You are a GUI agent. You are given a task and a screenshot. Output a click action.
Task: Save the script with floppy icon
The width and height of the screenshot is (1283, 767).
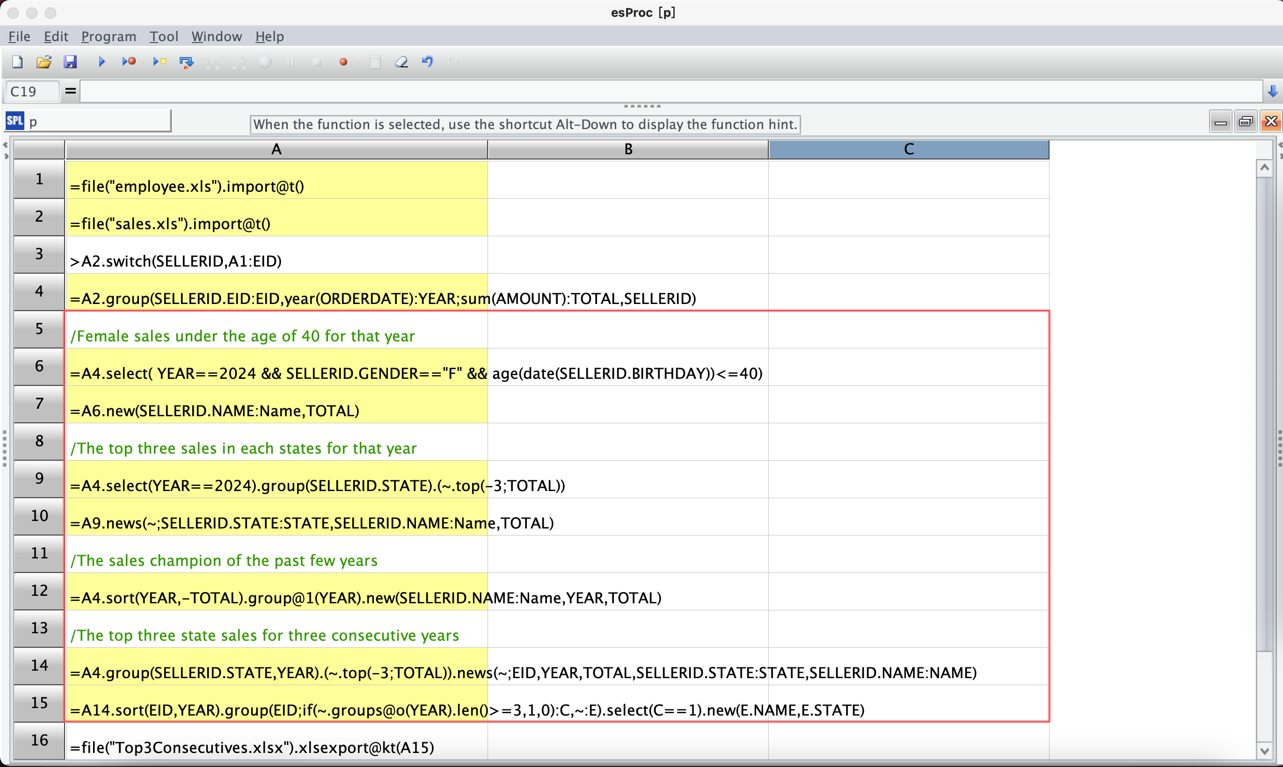point(70,62)
